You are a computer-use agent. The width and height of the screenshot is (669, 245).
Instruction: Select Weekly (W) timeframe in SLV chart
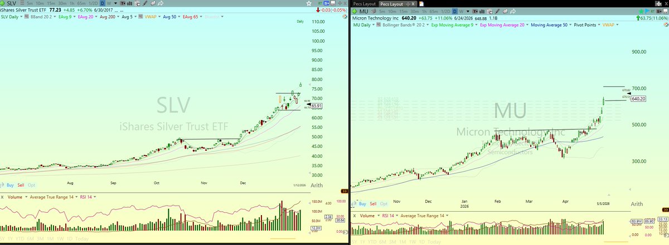click(109, 3)
